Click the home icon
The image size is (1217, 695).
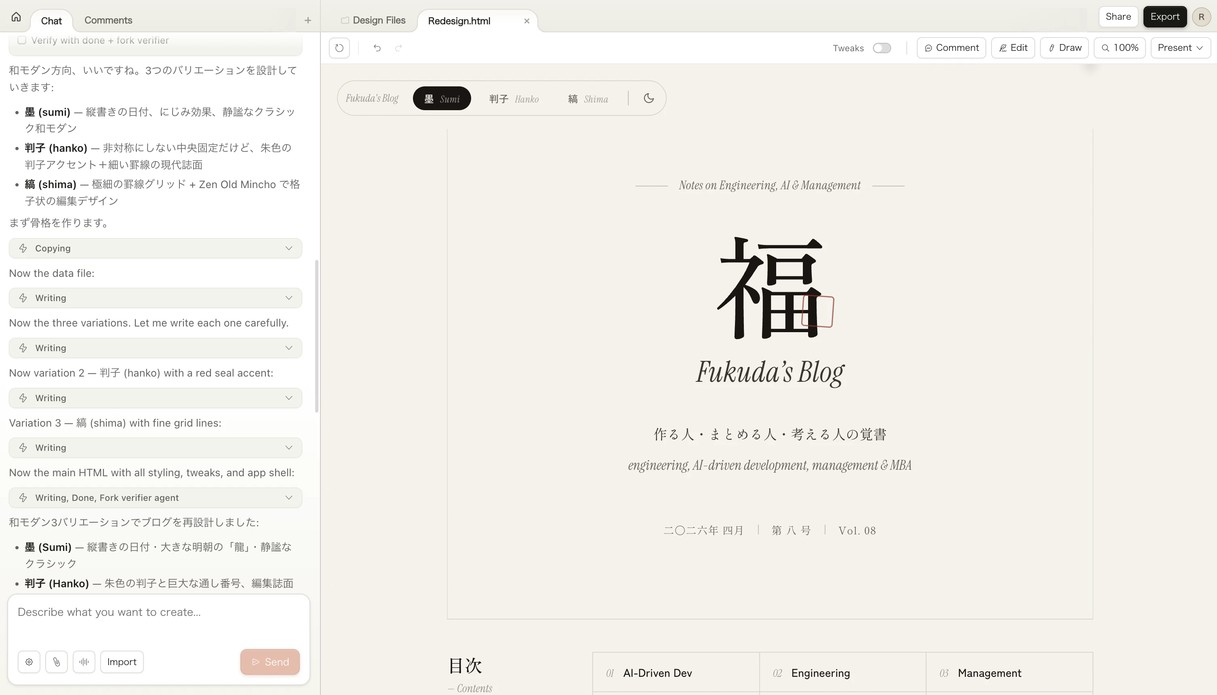point(16,17)
